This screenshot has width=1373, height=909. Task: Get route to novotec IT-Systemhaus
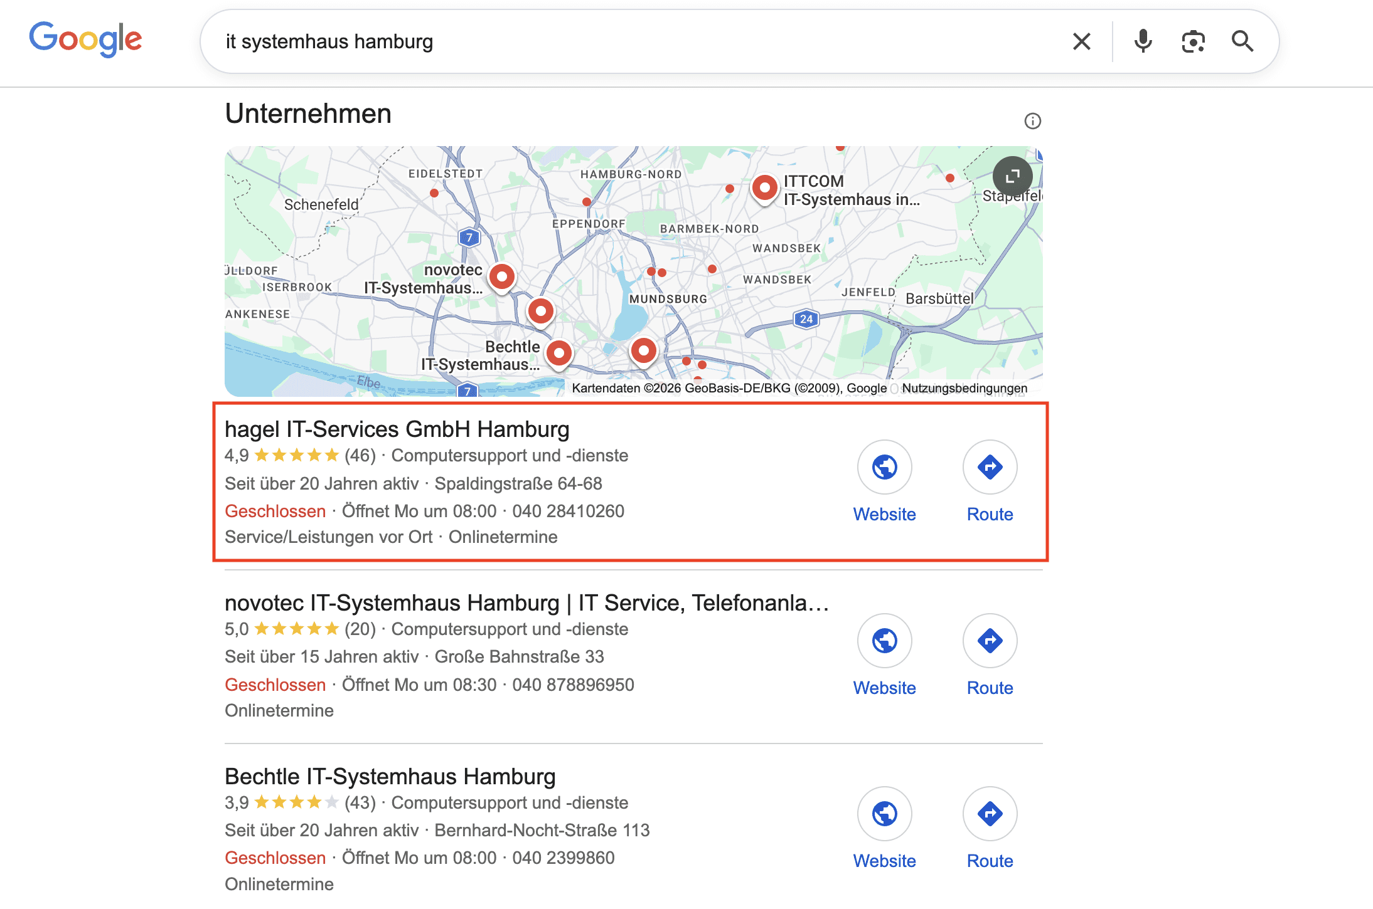coord(990,641)
